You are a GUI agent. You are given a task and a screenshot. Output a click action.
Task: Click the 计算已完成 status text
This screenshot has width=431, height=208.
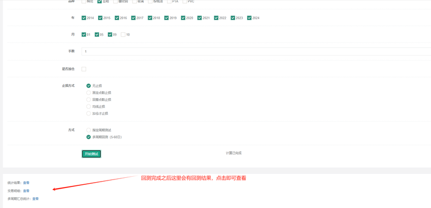click(x=234, y=153)
